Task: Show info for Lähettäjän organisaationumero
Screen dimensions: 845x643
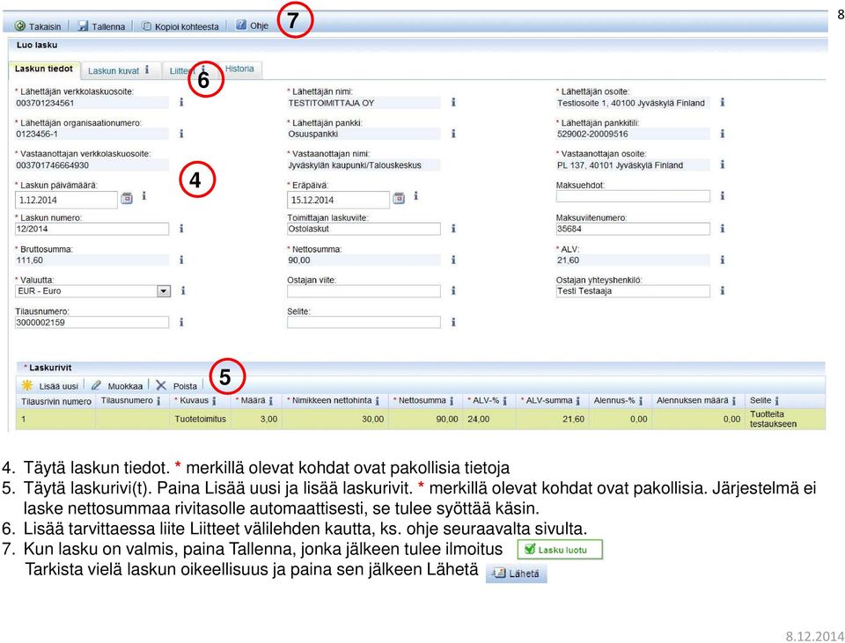Action: tap(181, 133)
